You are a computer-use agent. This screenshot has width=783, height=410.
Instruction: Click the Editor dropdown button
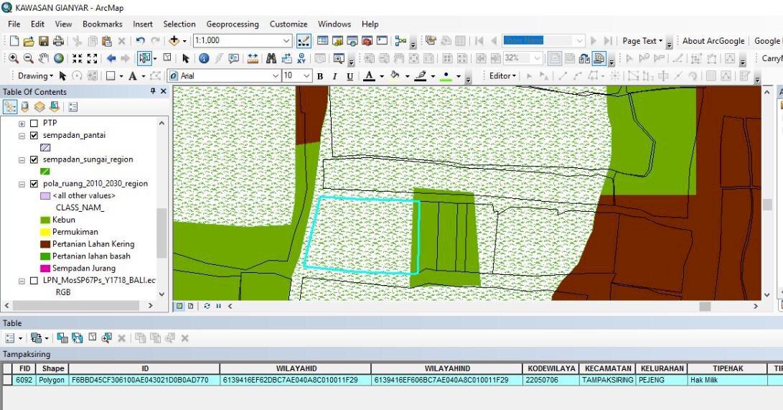[x=502, y=75]
